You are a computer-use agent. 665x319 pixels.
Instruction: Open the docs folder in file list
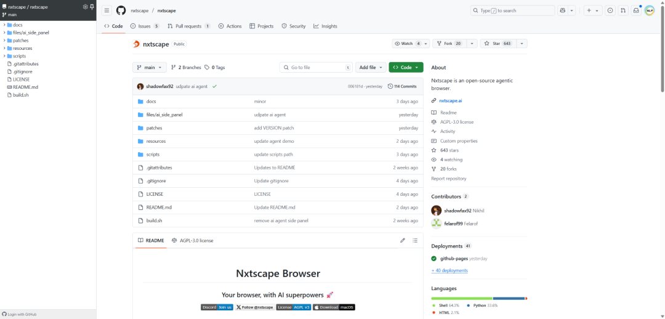[x=151, y=102]
